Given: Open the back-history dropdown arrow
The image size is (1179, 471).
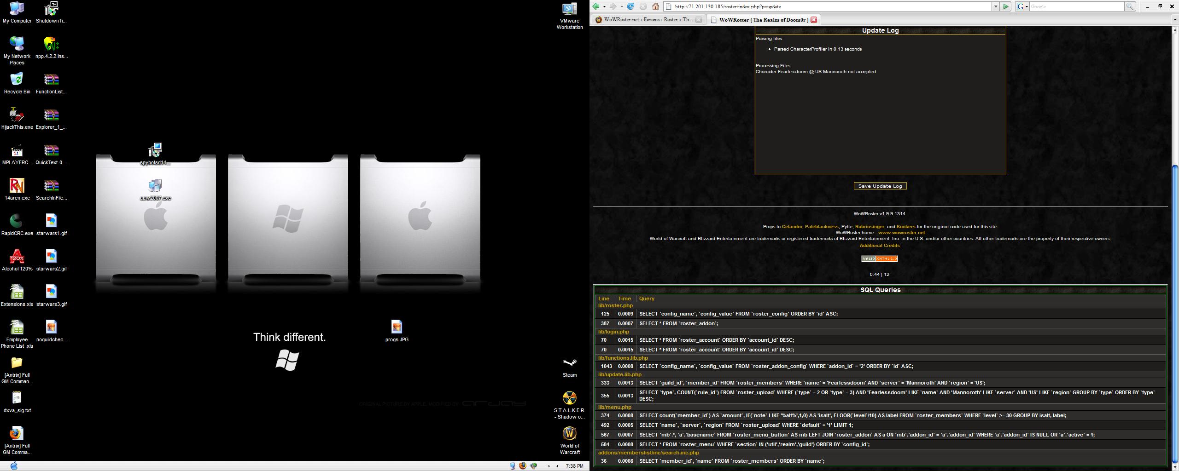Looking at the screenshot, I should click(x=604, y=6).
